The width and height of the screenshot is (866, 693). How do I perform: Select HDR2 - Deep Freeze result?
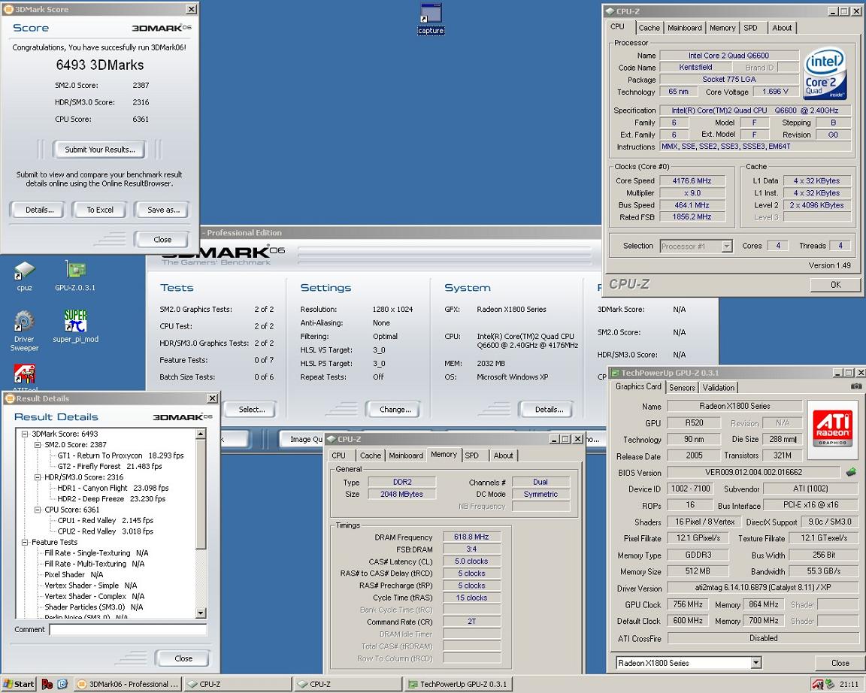pos(111,498)
